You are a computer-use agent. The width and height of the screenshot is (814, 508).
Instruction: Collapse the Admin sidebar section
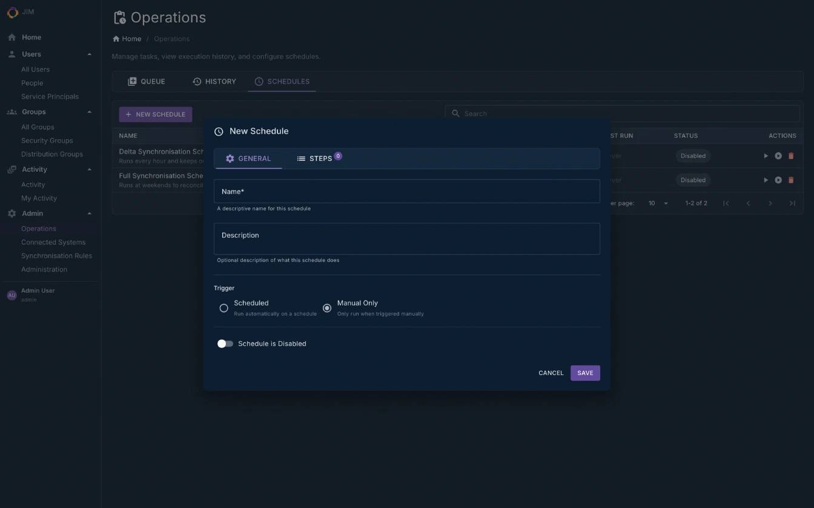[89, 213]
